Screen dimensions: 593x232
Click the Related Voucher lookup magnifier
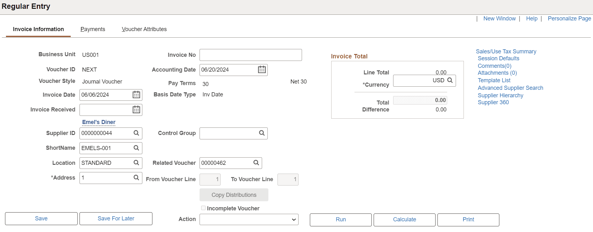click(256, 163)
